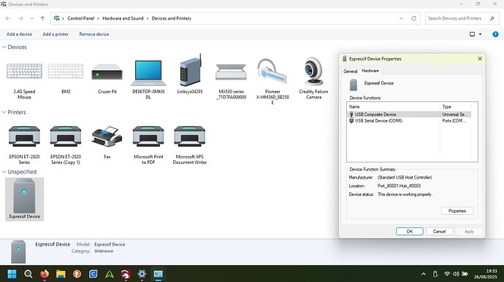This screenshot has width=504, height=282.
Task: Select the Microsoft Print to PDF printer
Action: click(148, 136)
